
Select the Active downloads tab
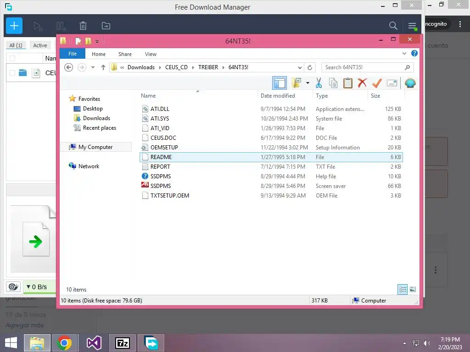tap(40, 45)
